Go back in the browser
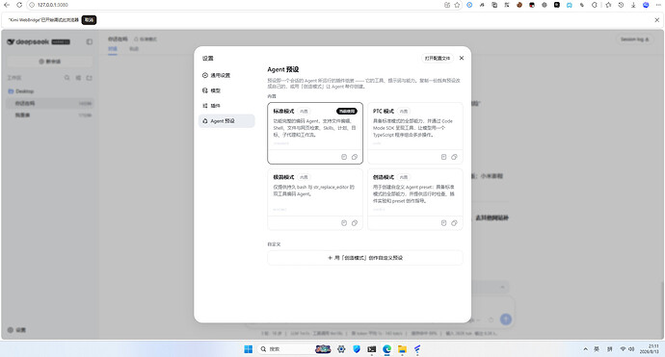 [x=7, y=5]
